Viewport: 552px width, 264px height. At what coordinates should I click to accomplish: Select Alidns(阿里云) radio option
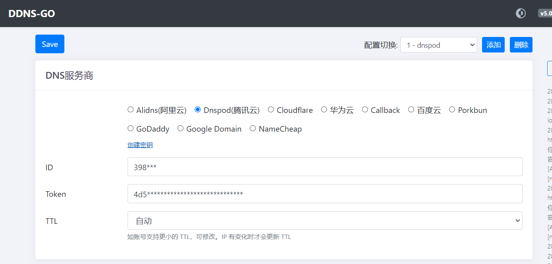pyautogui.click(x=130, y=110)
